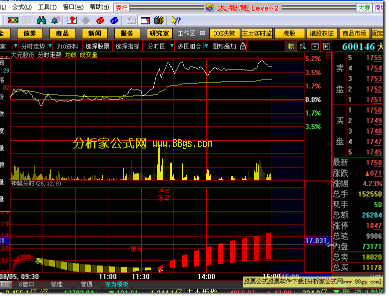388x296 pixels.
Task: Open the 帮助(H) menu
Action: 99,7
